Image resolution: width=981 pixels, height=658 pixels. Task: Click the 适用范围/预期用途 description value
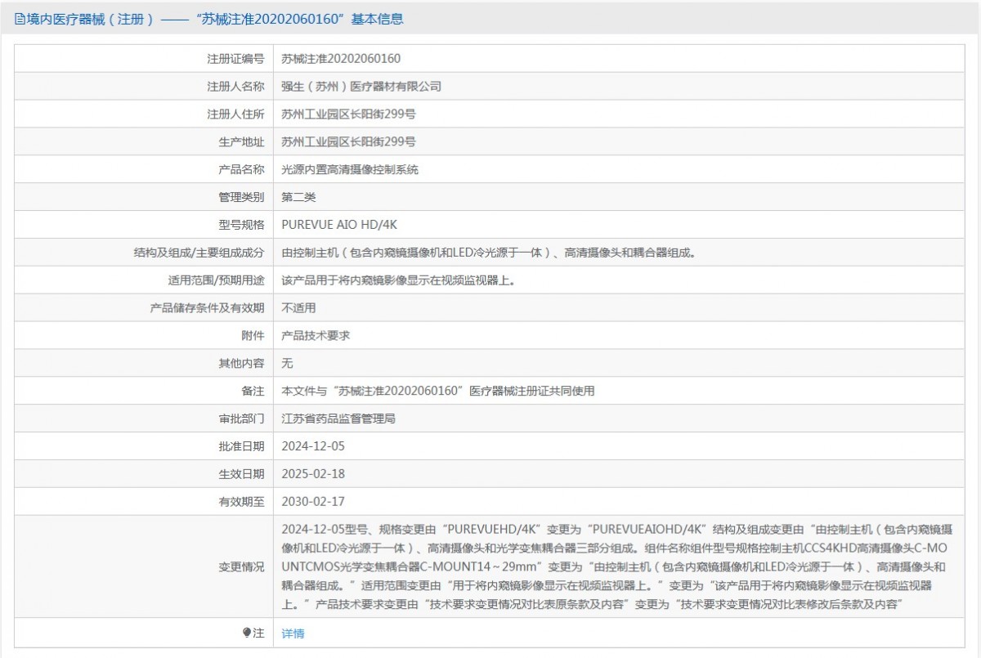point(398,280)
